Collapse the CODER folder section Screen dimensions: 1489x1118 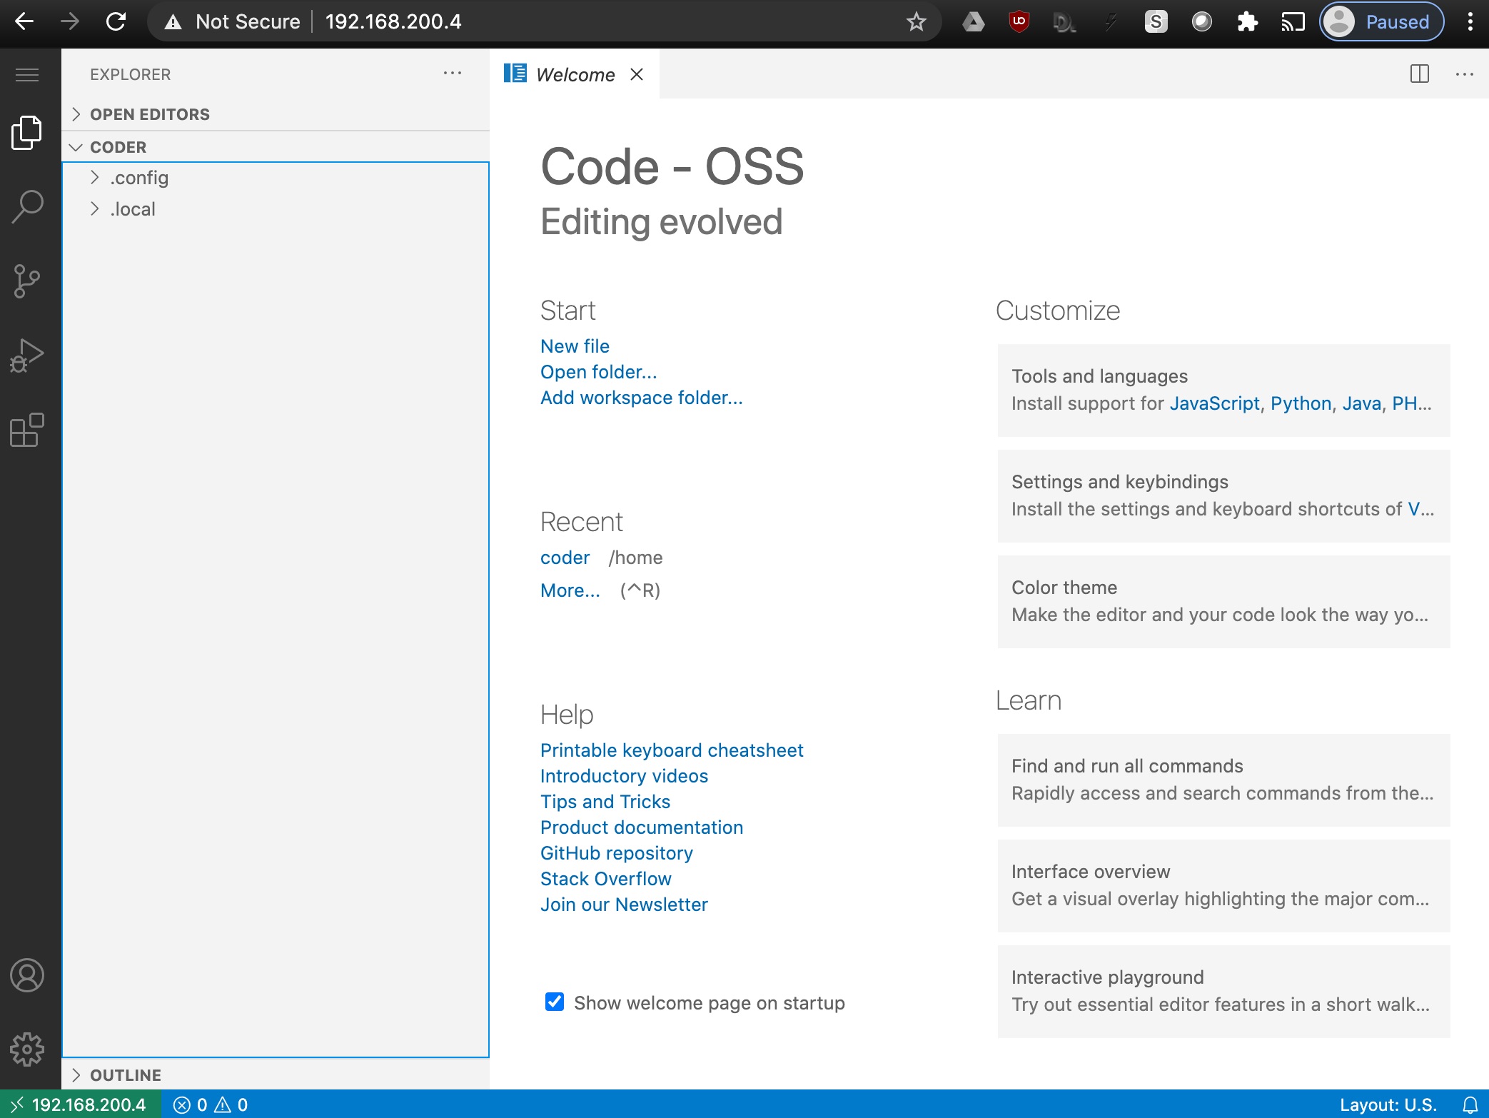[276, 147]
